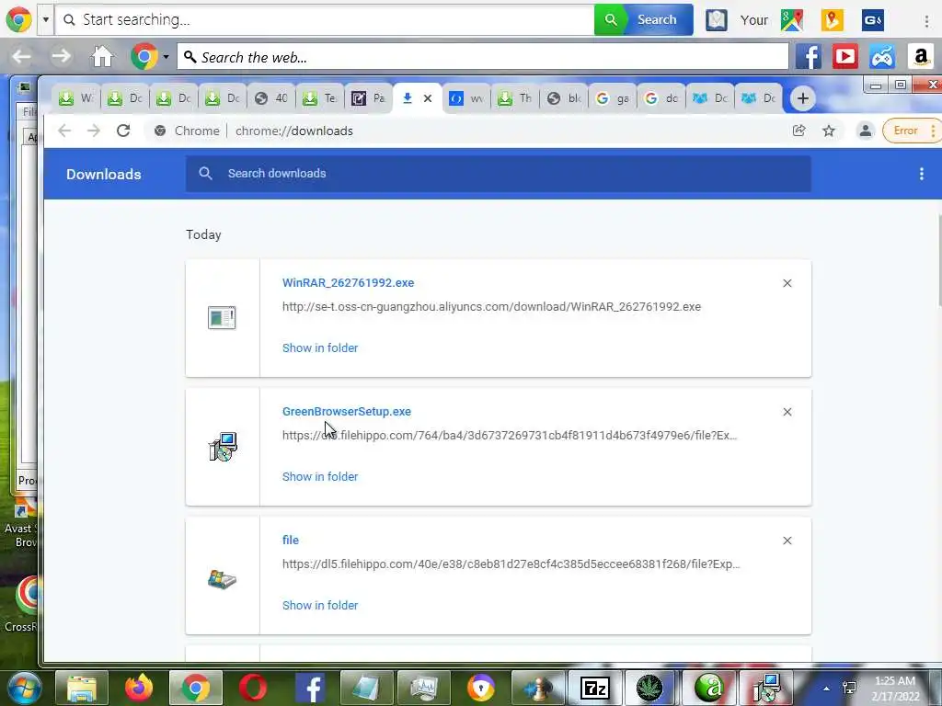Click the chess piece taskbar icon
The height and width of the screenshot is (706, 942).
538,688
